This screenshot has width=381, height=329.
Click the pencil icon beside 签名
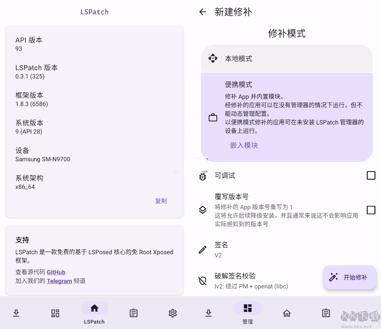pos(202,250)
